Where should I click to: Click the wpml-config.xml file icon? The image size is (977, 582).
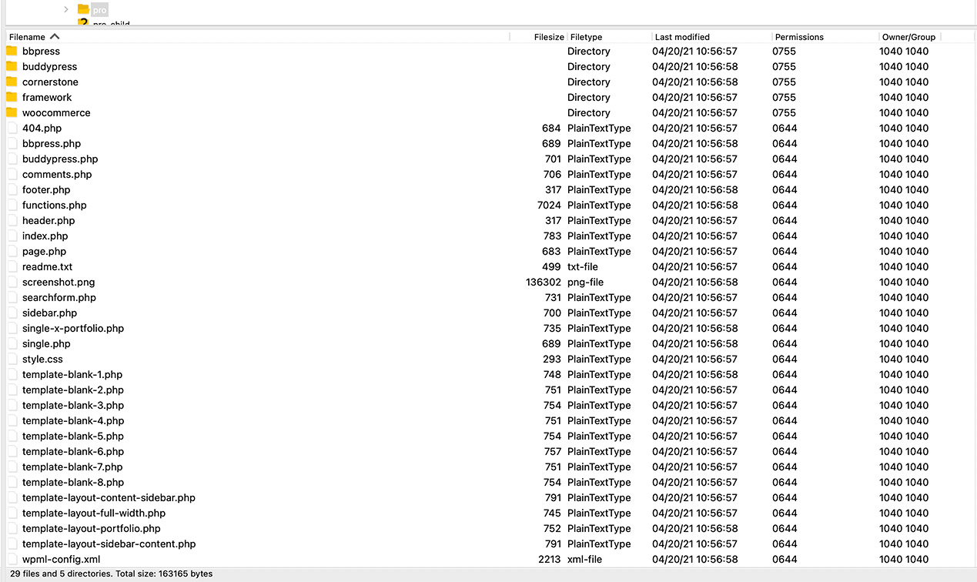click(12, 559)
